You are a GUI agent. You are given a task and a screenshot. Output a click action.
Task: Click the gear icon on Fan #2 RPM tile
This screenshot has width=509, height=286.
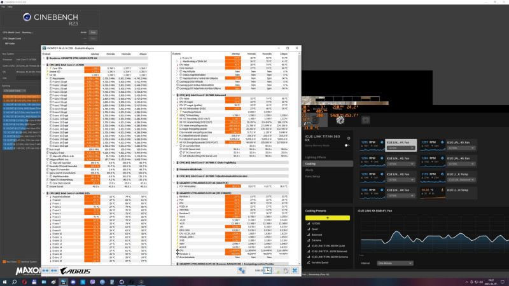[x=382, y=158]
